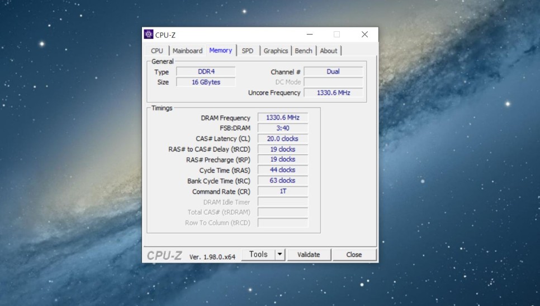The image size is (540, 306).
Task: Click the 'Cycle Time (tRAS)' label
Action: click(225, 171)
